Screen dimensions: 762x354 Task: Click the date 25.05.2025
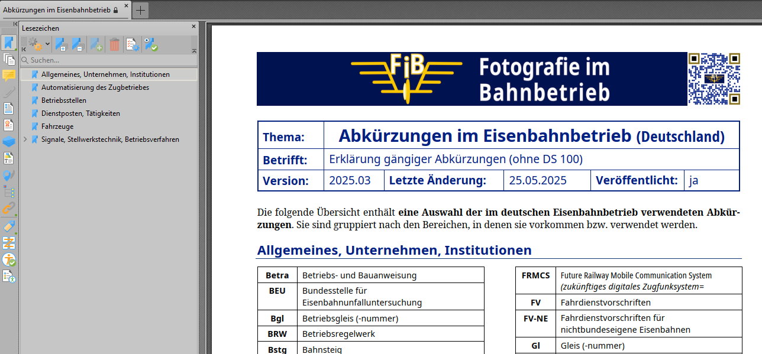(538, 181)
